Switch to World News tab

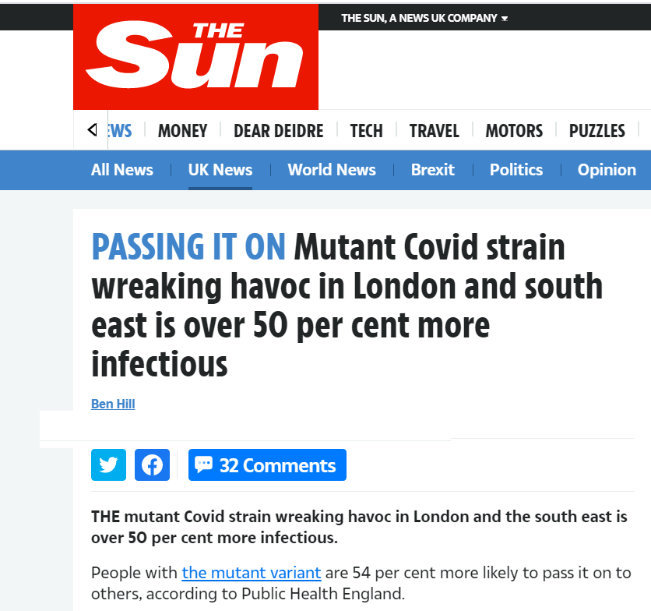click(332, 170)
